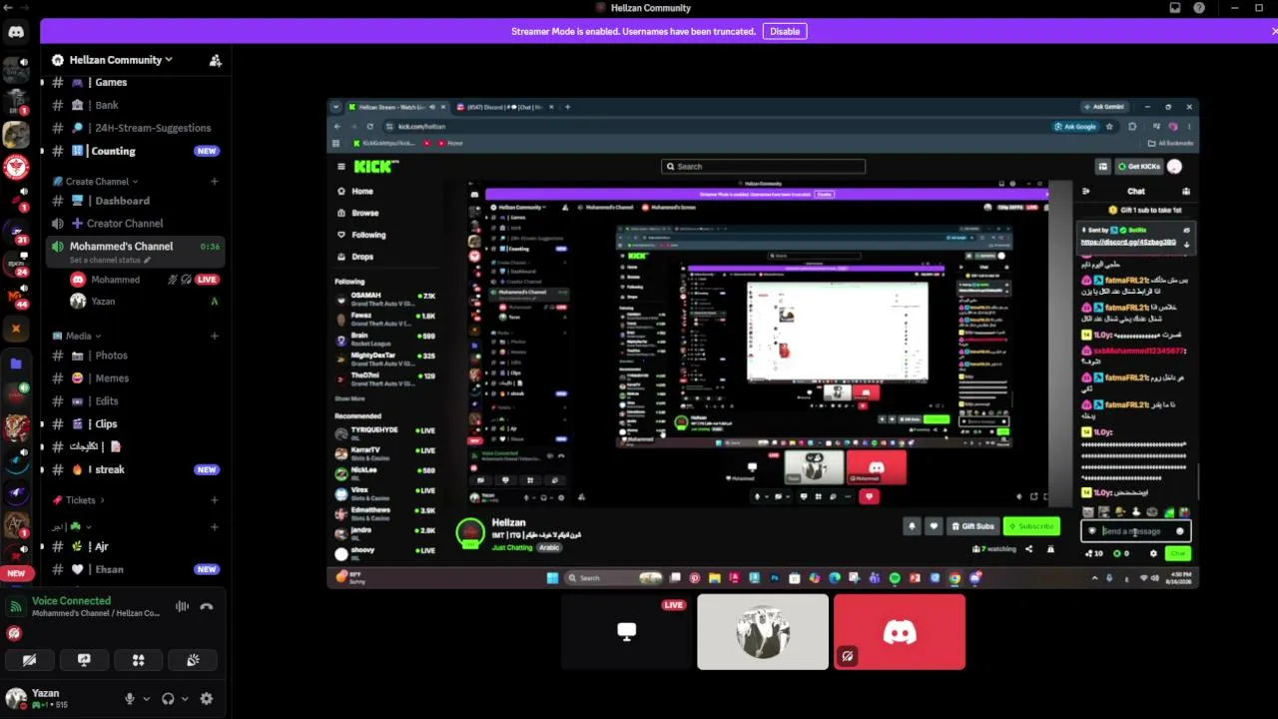
Task: Open the streak channel
Action: [136, 469]
